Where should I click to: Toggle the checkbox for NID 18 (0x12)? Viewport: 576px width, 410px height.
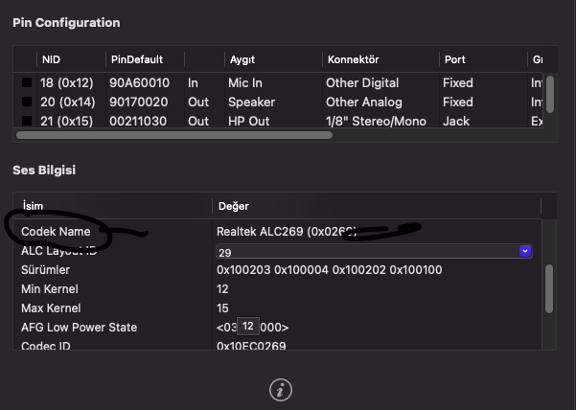(28, 83)
